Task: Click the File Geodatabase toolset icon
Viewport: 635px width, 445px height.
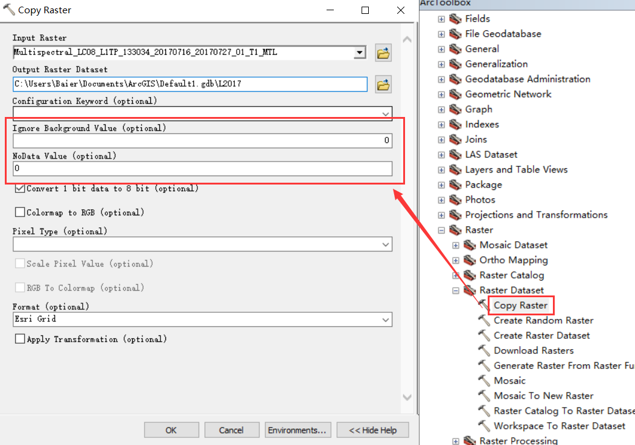Action: click(456, 34)
